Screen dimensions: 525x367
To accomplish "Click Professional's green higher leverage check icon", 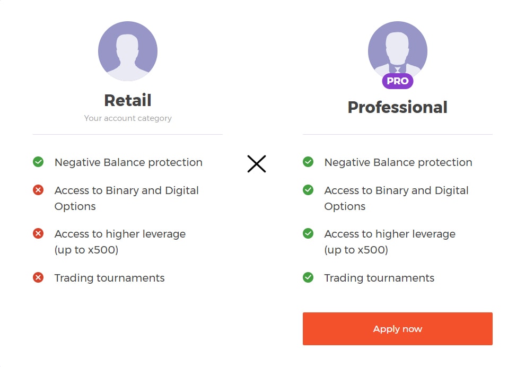I will pos(308,233).
